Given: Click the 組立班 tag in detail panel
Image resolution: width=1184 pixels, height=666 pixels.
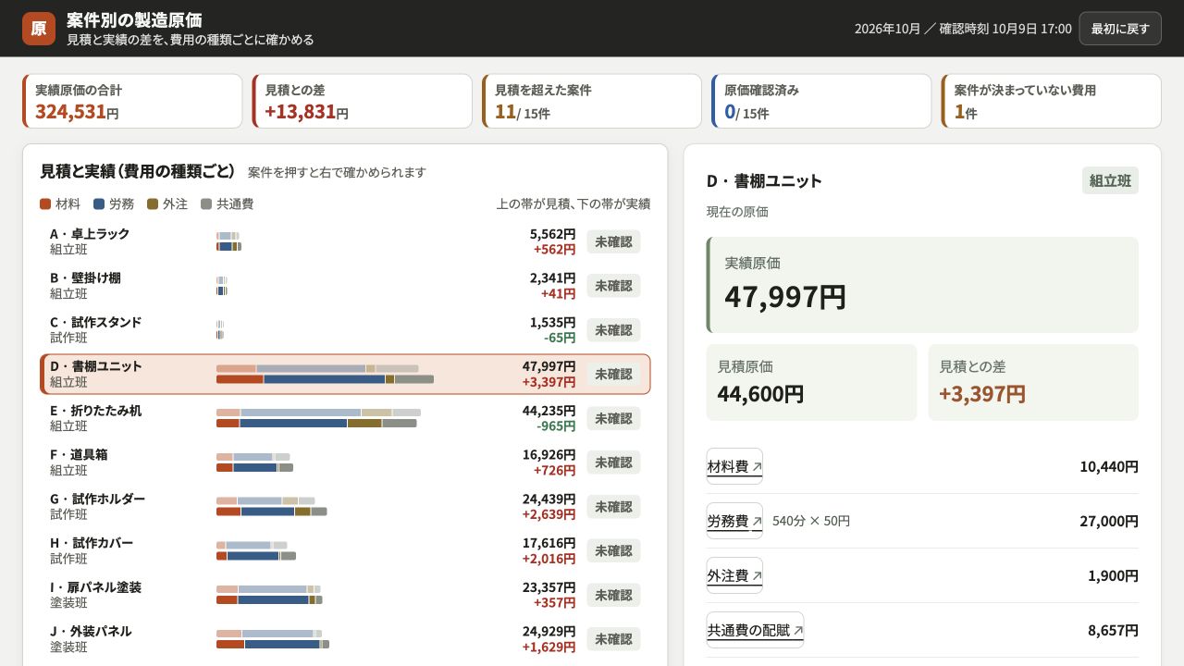Looking at the screenshot, I should pyautogui.click(x=1110, y=180).
